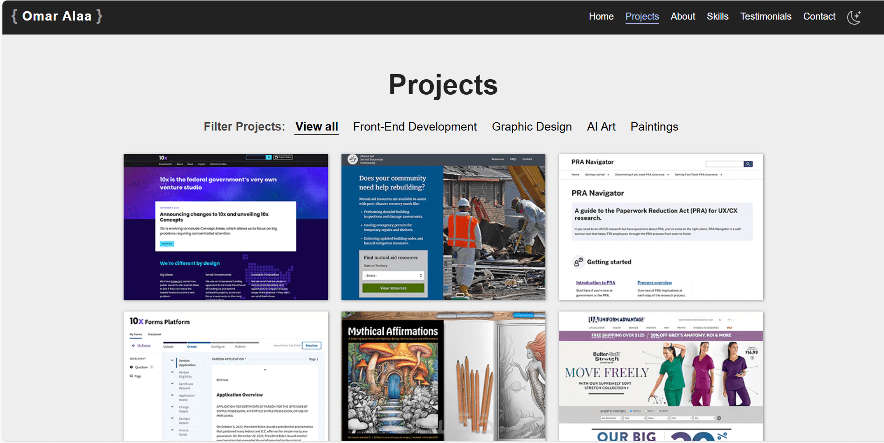Image resolution: width=884 pixels, height=443 pixels.
Task: Filter projects by Front-End Development
Action: tap(415, 127)
